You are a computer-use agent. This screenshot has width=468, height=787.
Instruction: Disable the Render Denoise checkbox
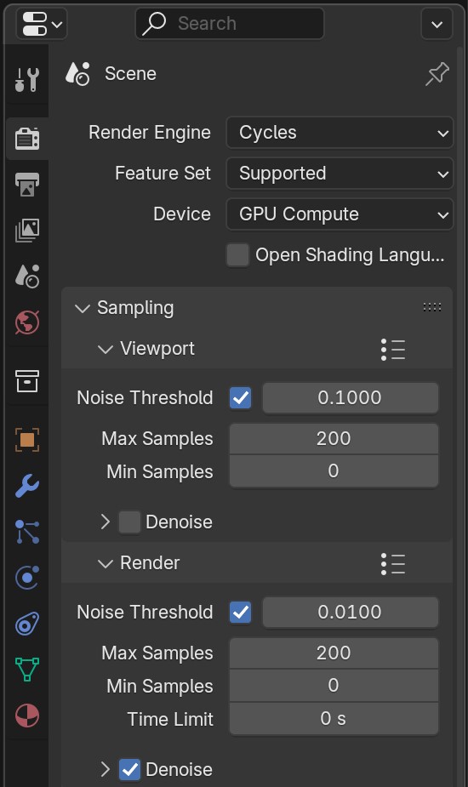coord(129,769)
